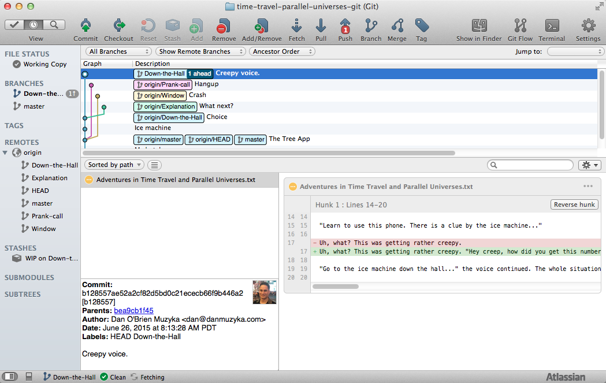Viewport: 606px width, 383px height.
Task: Click the commit list horizontal scrollbar
Action: tap(269, 153)
